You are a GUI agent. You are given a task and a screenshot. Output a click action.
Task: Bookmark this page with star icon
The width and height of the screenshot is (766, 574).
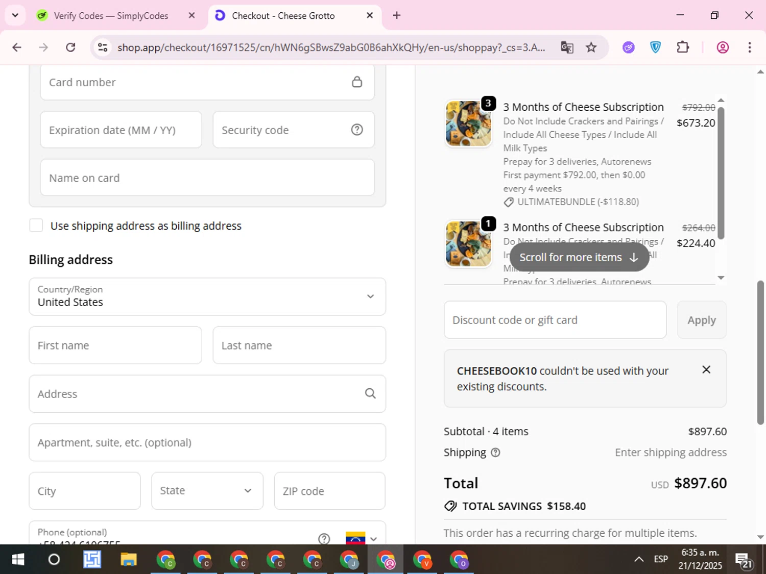click(x=591, y=47)
